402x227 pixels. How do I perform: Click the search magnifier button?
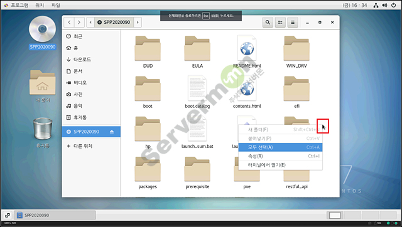click(268, 23)
